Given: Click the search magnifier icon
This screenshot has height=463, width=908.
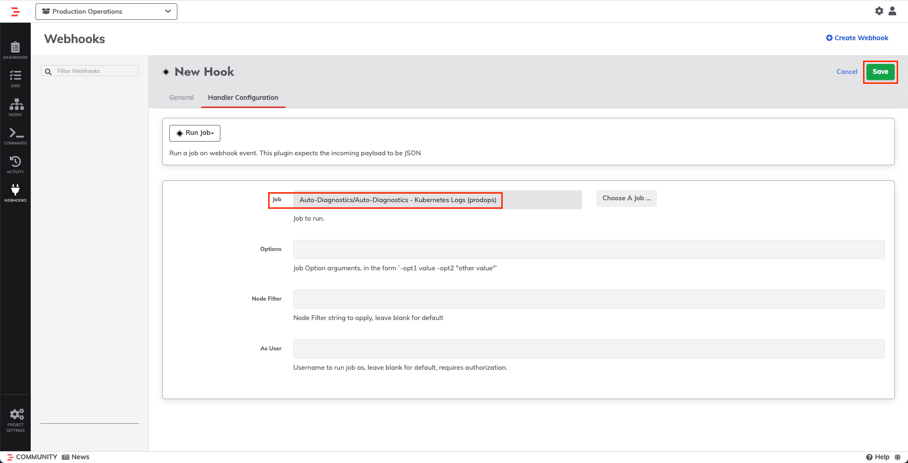Looking at the screenshot, I should (x=48, y=71).
